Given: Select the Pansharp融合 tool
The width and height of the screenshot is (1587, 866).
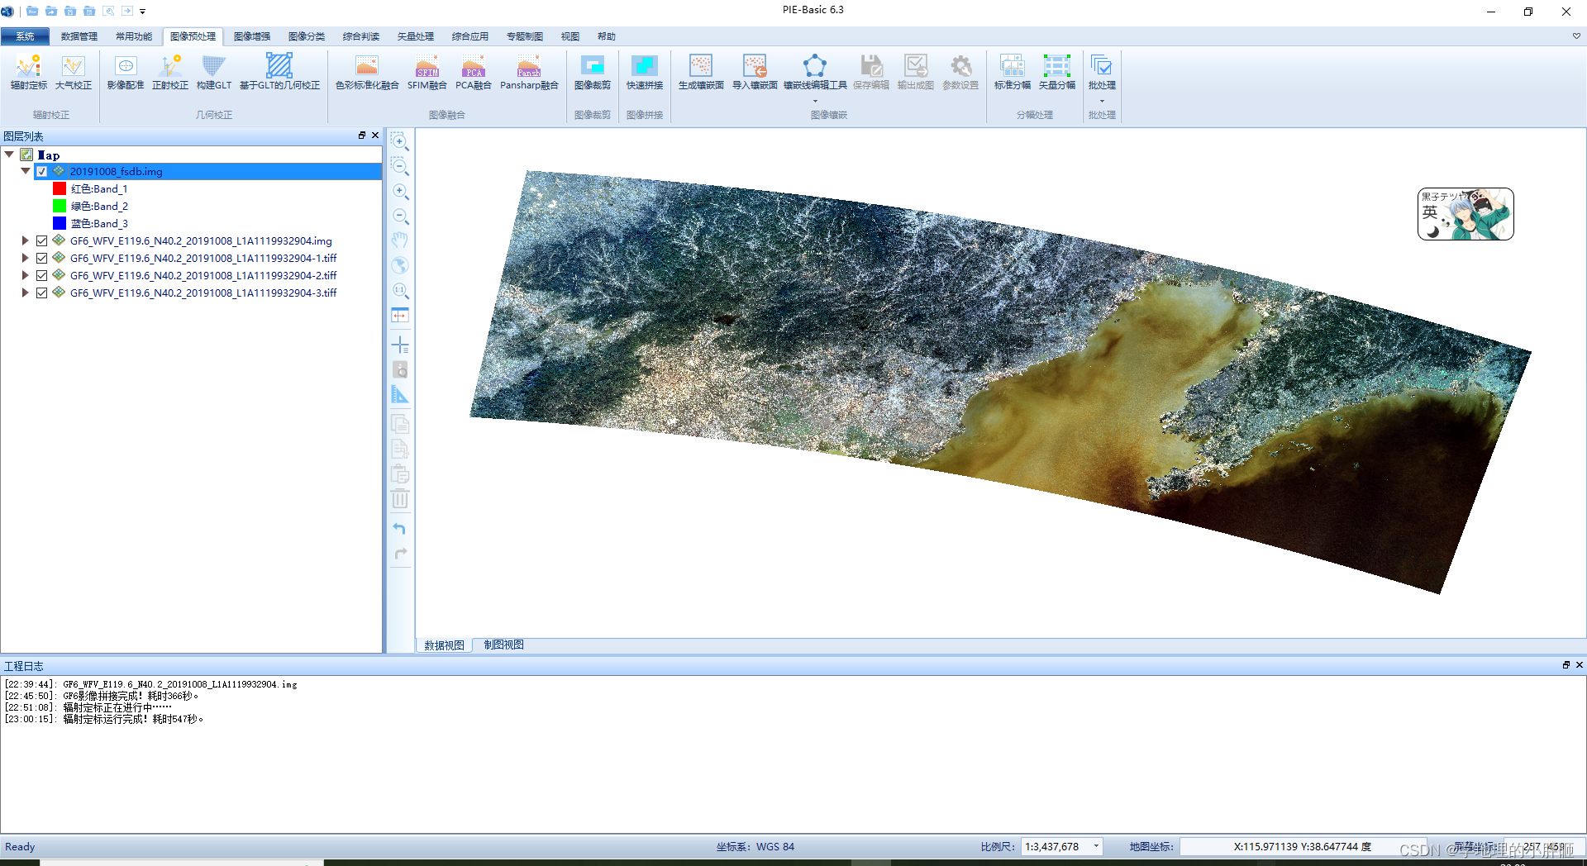Looking at the screenshot, I should (x=529, y=72).
